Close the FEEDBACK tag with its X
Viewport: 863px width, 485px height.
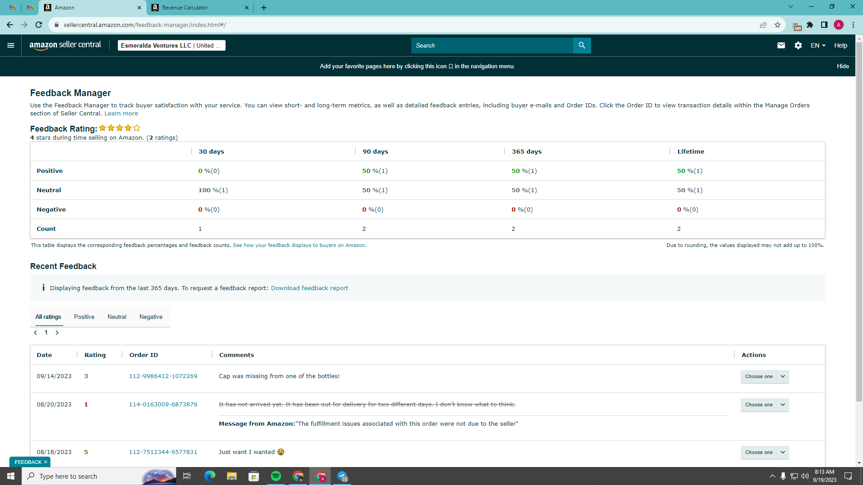click(x=45, y=462)
